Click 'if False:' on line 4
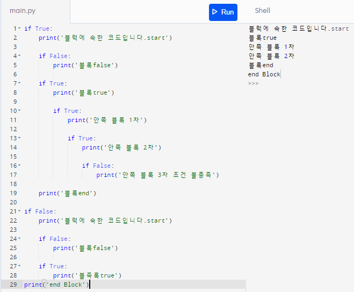The width and height of the screenshot is (354, 292). 54,56
